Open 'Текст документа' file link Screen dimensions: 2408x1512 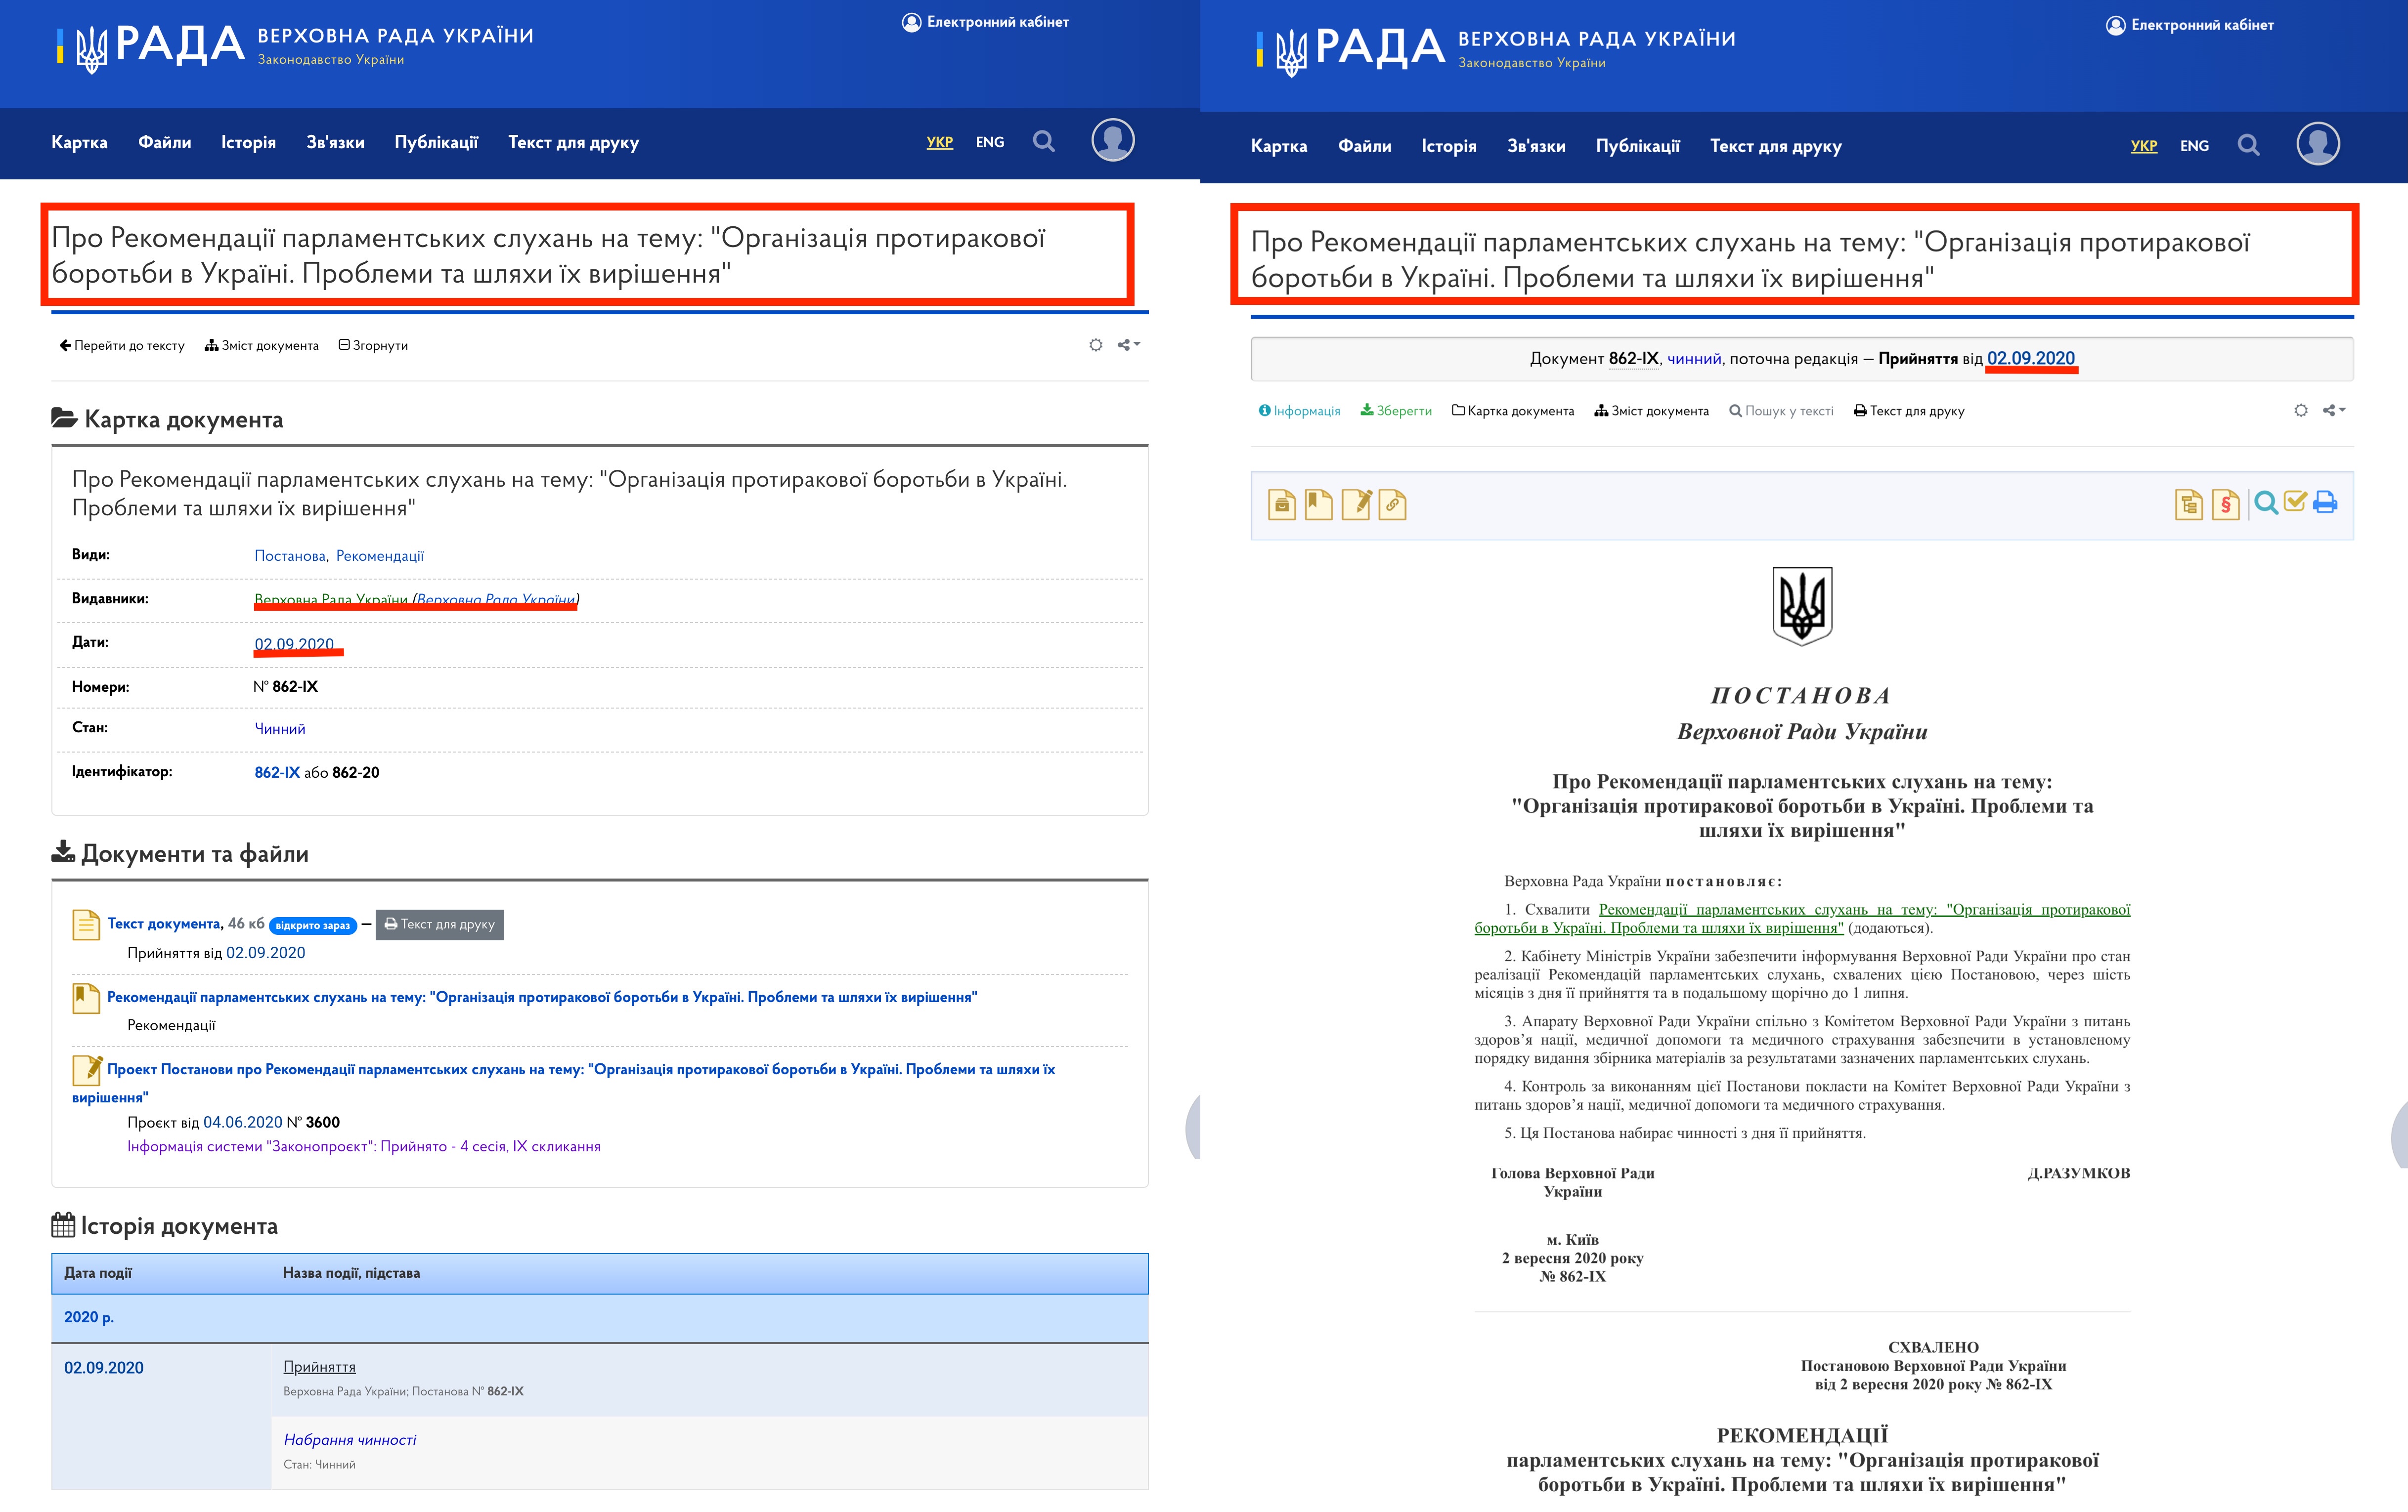pyautogui.click(x=164, y=924)
